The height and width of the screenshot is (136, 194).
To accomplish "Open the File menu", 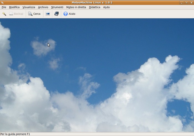I will tap(4, 7).
